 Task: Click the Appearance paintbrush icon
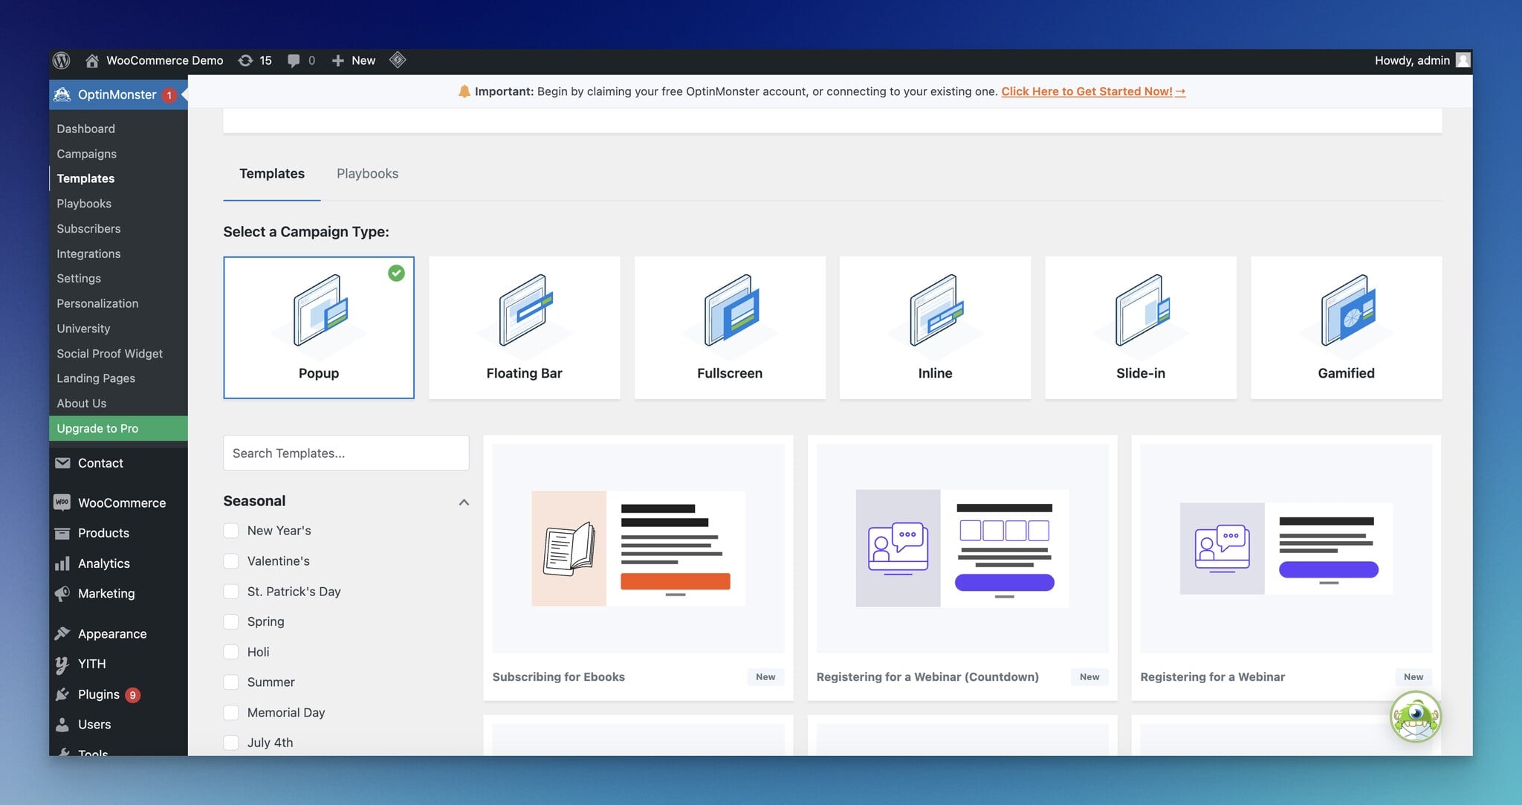coord(62,633)
